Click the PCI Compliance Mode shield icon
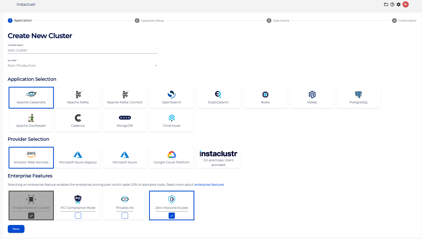Image resolution: width=422 pixels, height=239 pixels. pos(78,199)
